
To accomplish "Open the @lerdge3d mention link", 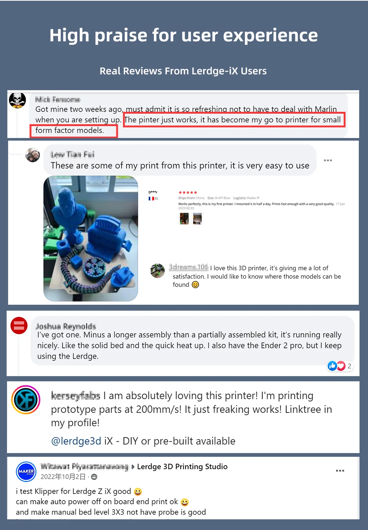I will tap(76, 441).
